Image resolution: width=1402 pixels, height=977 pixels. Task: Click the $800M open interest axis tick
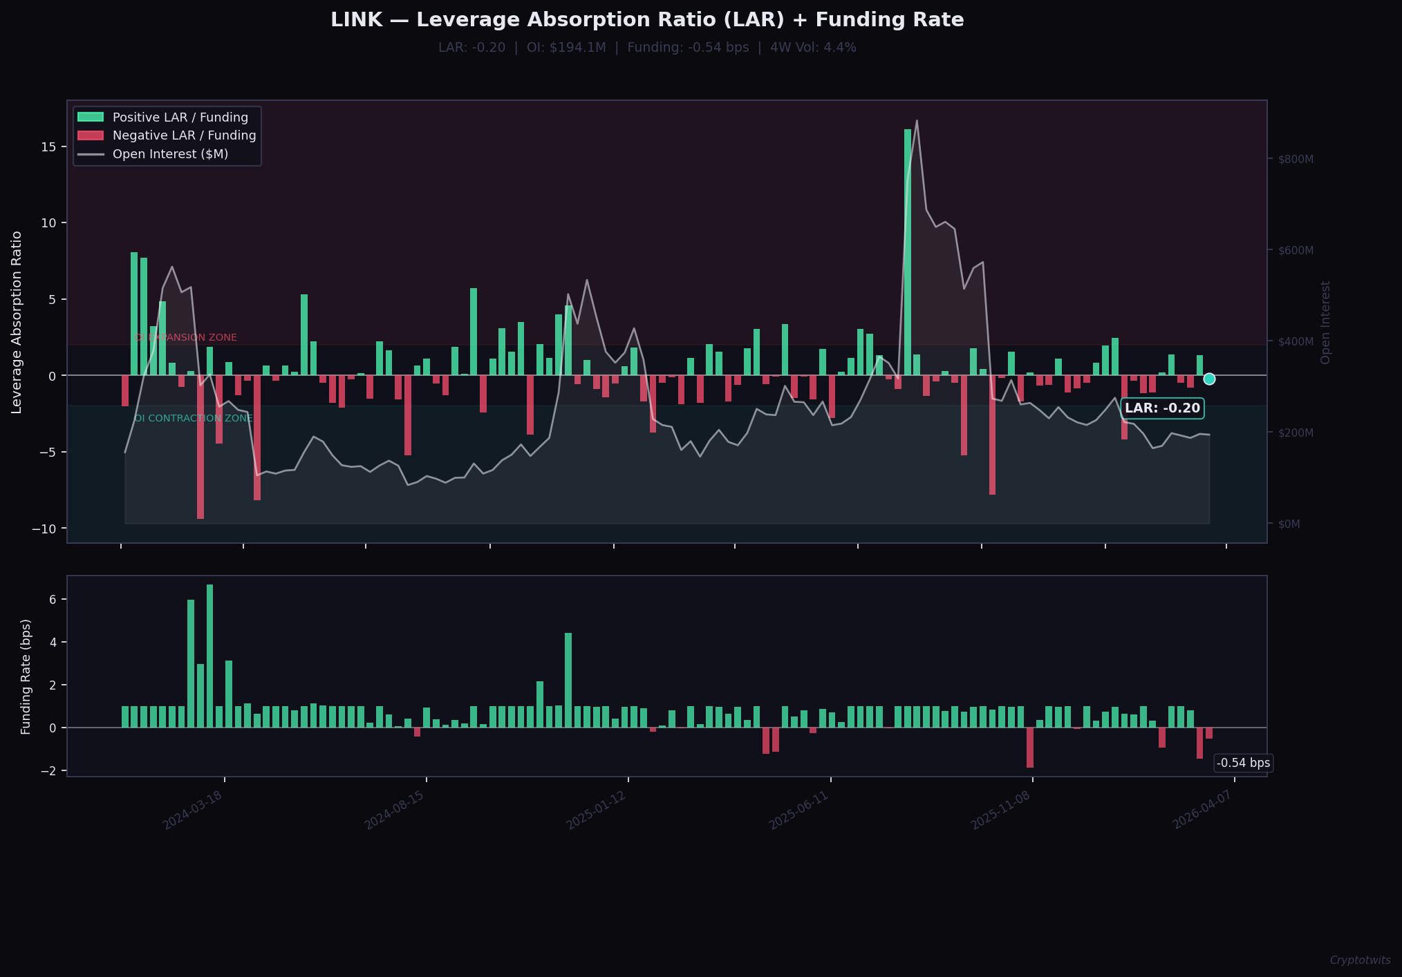[x=1296, y=160]
